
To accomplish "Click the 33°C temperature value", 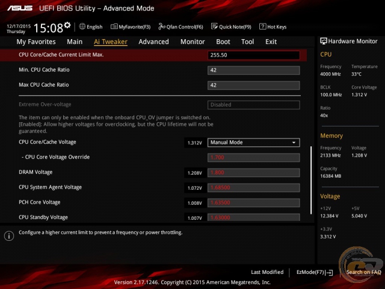I will point(356,74).
